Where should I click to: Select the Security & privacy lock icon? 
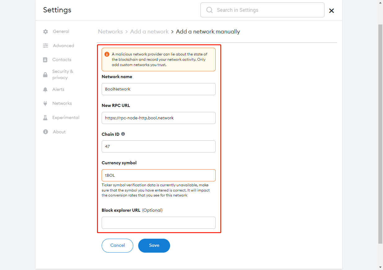[x=45, y=74]
